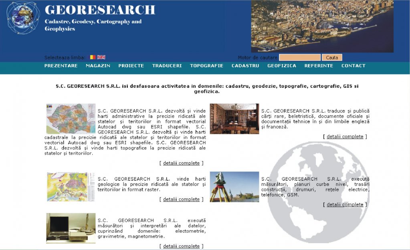Click the laptop and instruments thumbnail
This screenshot has width=410, height=250.
pyautogui.click(x=71, y=228)
